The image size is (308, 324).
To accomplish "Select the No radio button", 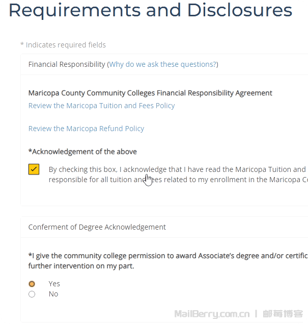I will point(32,294).
